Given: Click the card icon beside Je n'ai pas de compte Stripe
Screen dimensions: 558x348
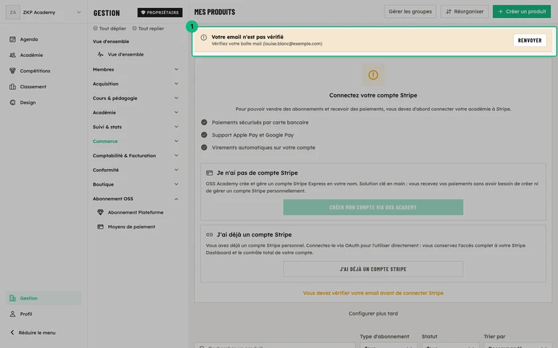Looking at the screenshot, I should tap(209, 173).
